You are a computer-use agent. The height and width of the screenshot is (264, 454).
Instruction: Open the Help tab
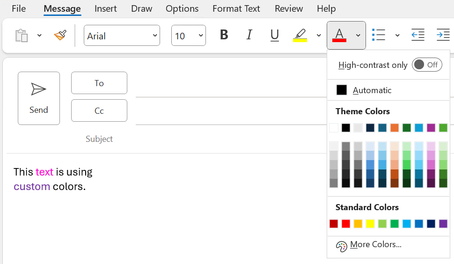(326, 9)
